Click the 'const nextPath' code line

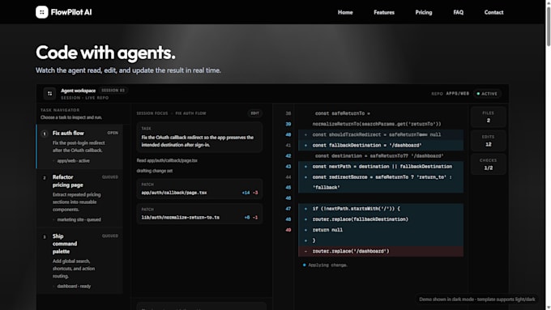coord(381,167)
